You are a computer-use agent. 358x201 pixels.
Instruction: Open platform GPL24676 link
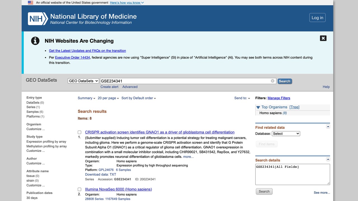click(106, 170)
